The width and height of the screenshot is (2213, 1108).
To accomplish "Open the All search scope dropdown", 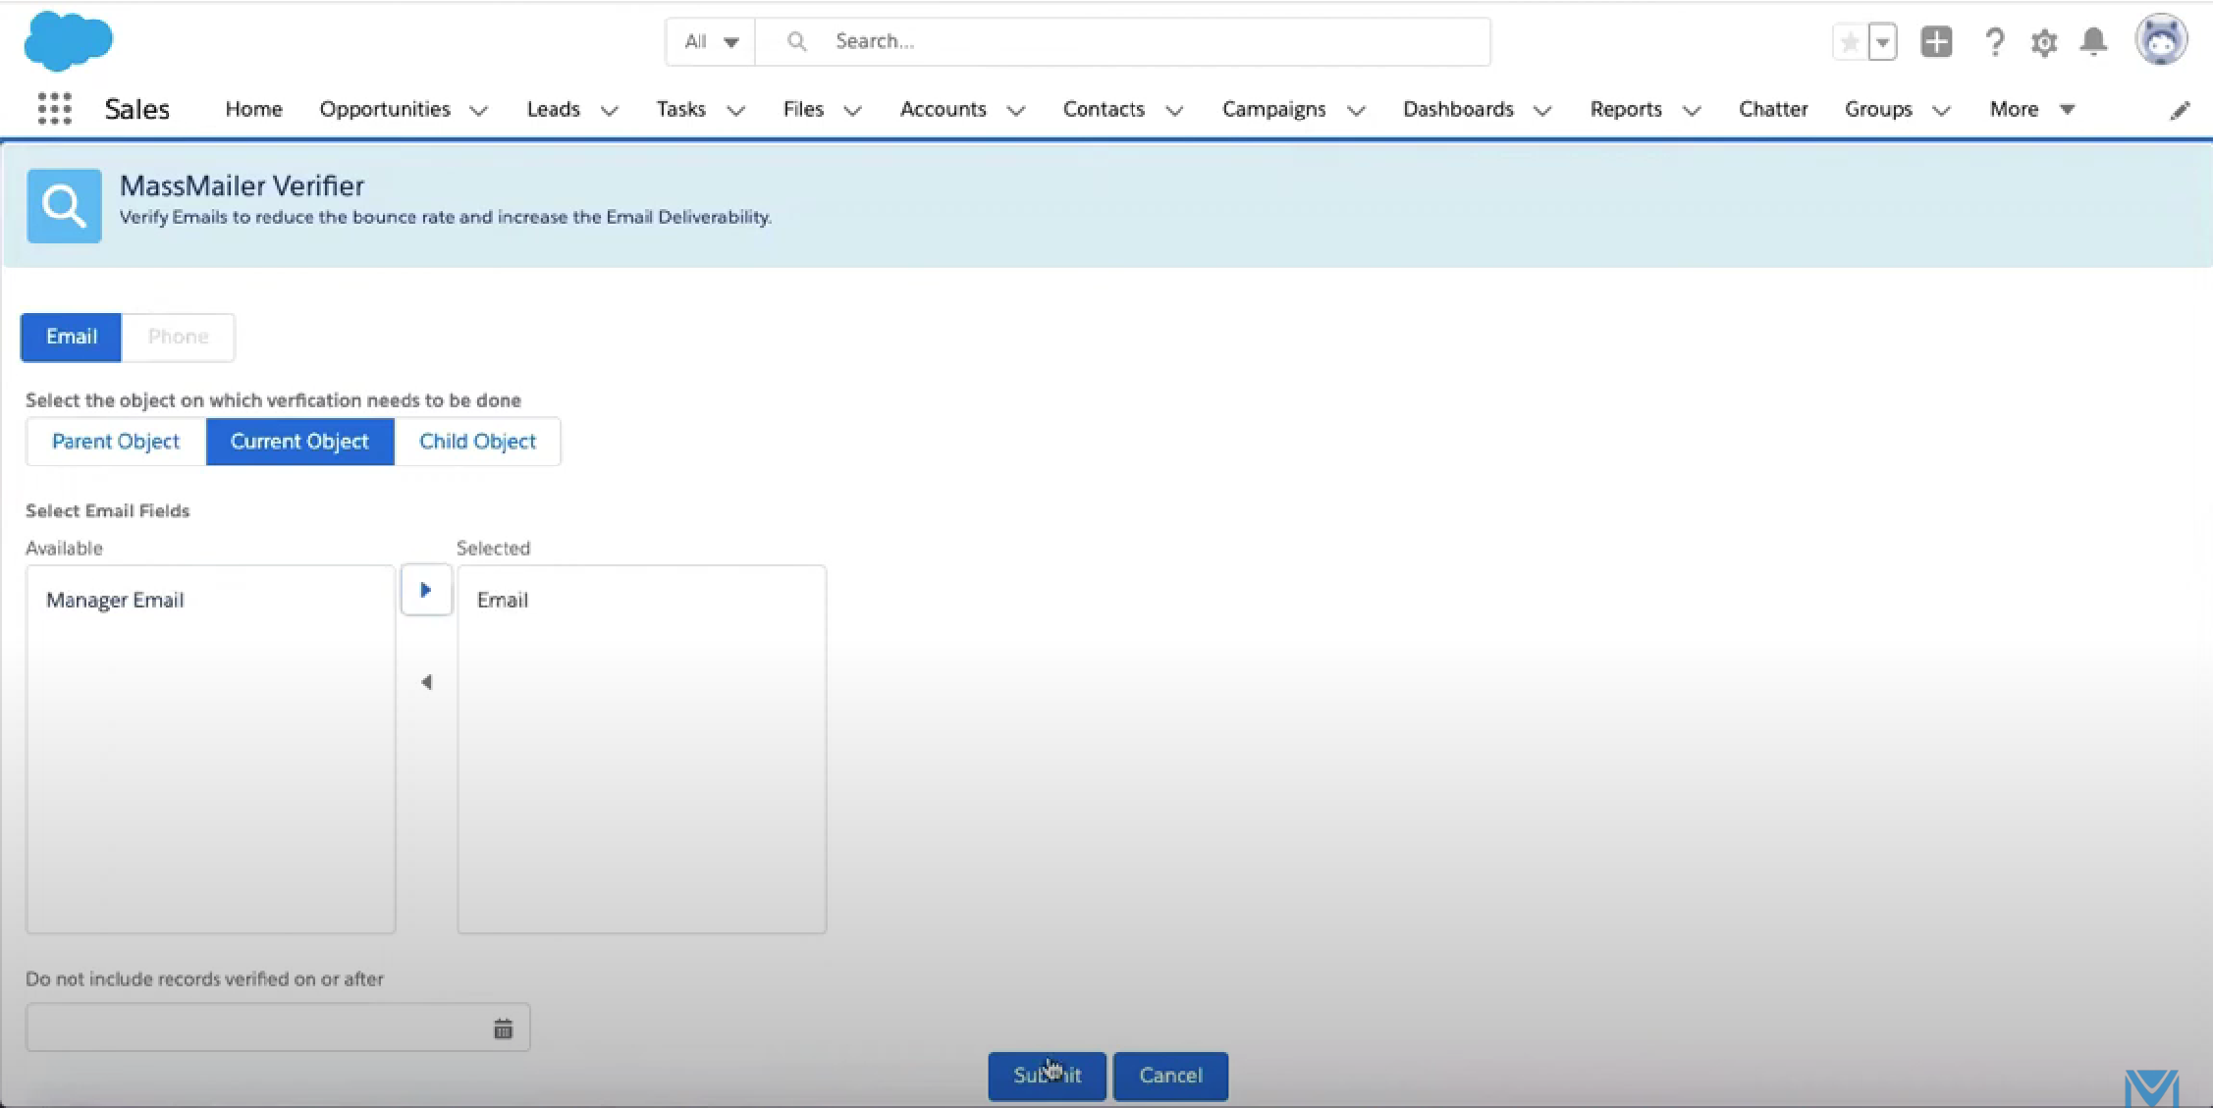I will pyautogui.click(x=711, y=41).
